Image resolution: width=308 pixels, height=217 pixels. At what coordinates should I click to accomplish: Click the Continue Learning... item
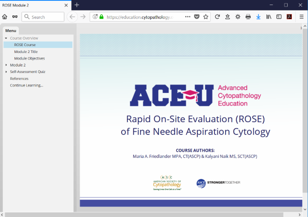(27, 85)
